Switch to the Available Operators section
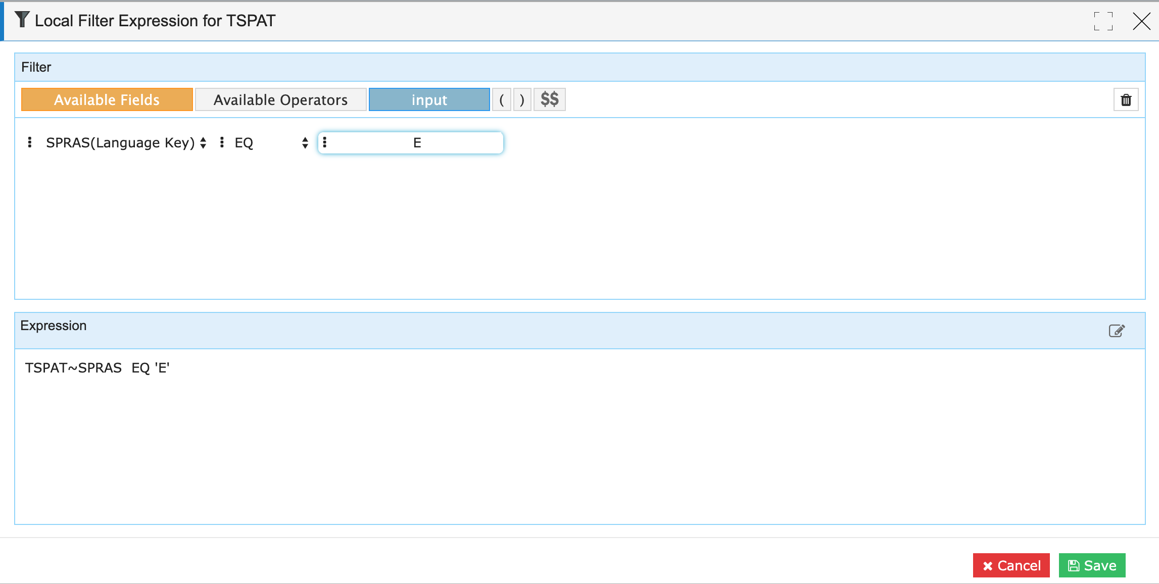The width and height of the screenshot is (1159, 584). coord(280,99)
